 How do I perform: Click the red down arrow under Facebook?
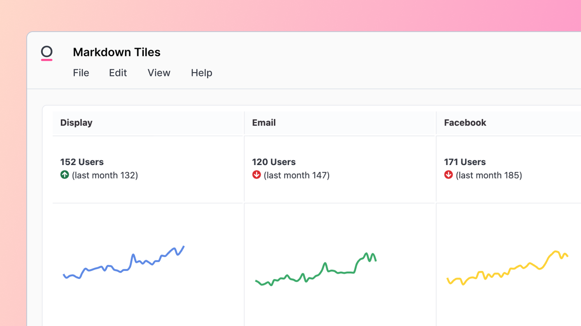(x=448, y=175)
